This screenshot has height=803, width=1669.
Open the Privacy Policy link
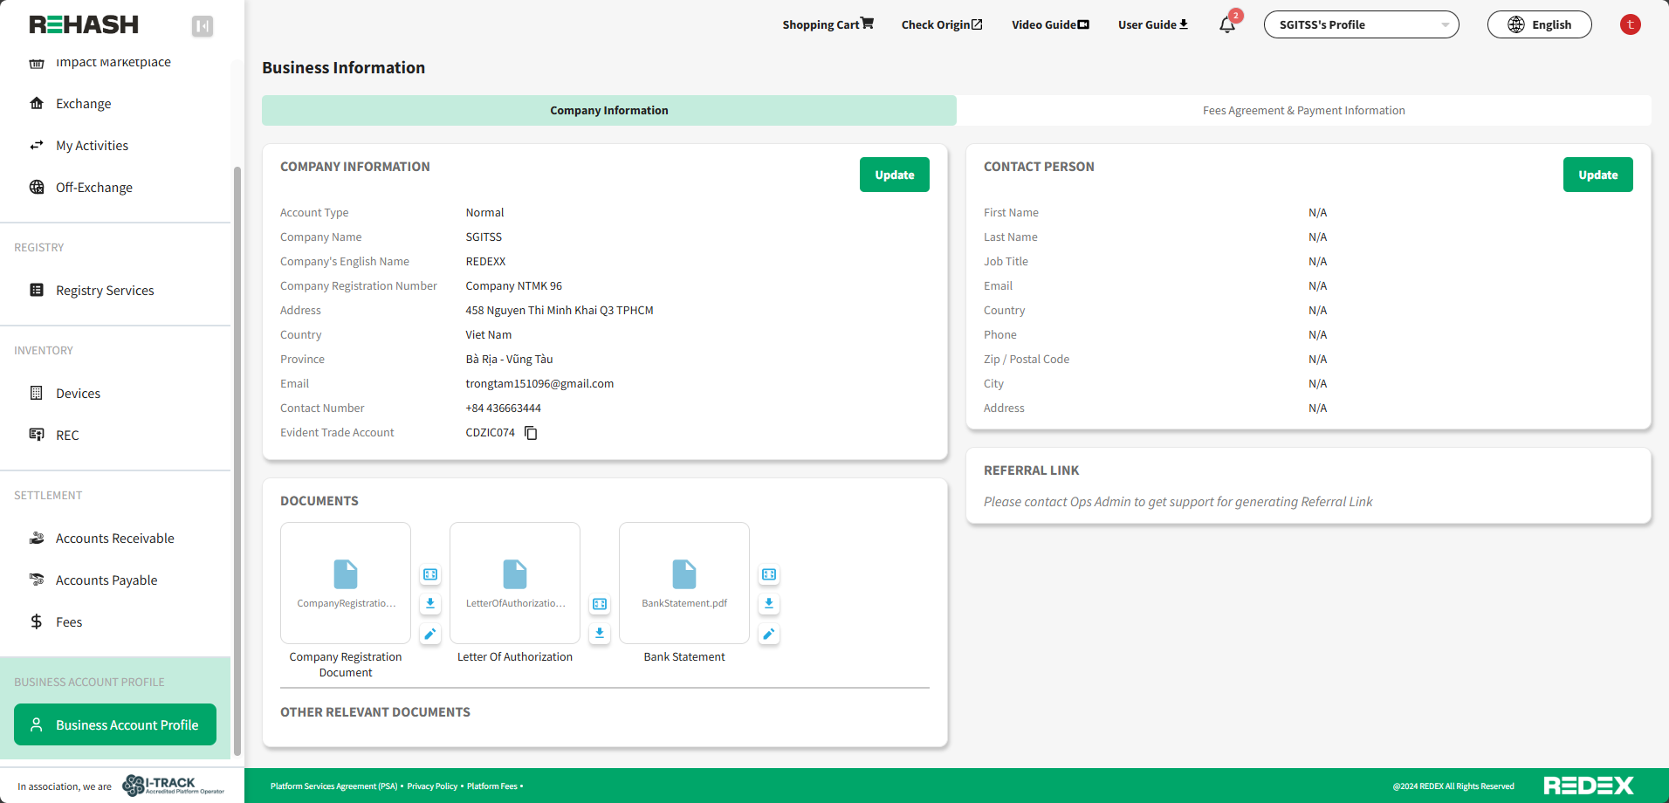coord(432,786)
